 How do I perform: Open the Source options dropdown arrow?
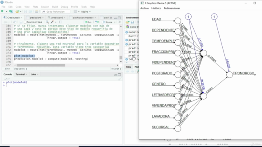(115, 22)
